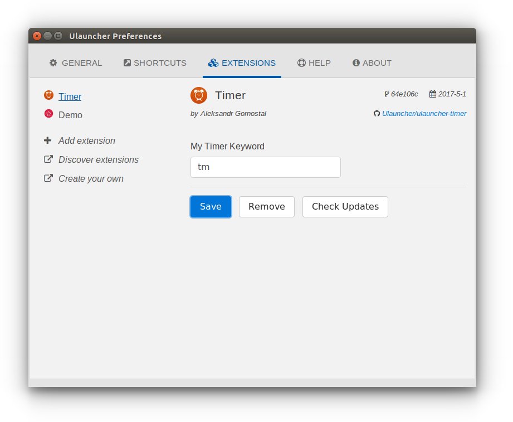This screenshot has width=513, height=422.
Task: Click the Timer alarm-clock sidebar icon
Action: pyautogui.click(x=49, y=95)
